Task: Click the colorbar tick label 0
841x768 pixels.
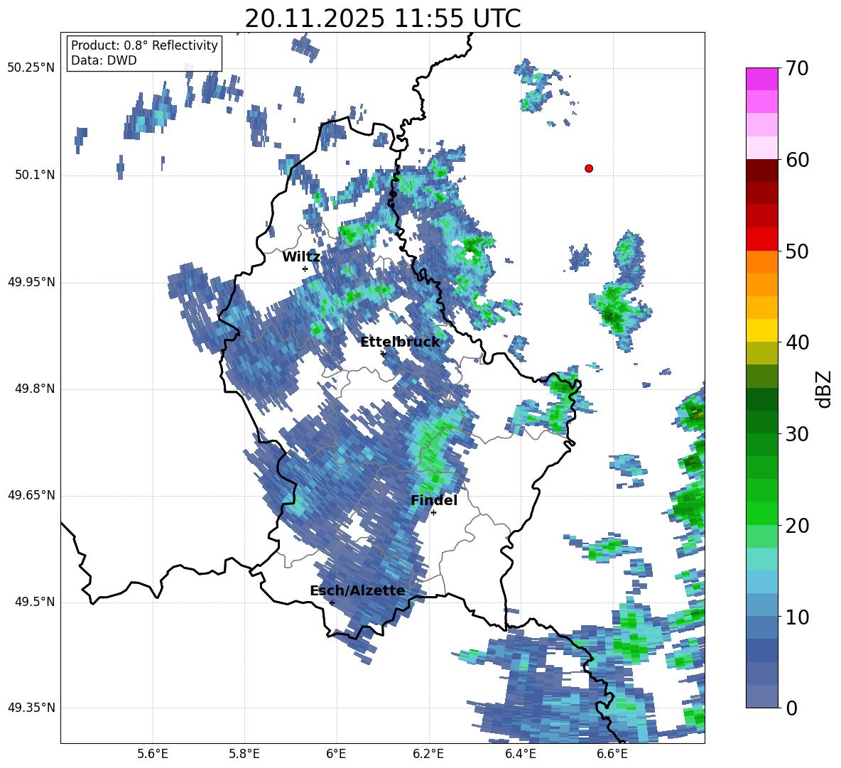Action: pos(791,708)
